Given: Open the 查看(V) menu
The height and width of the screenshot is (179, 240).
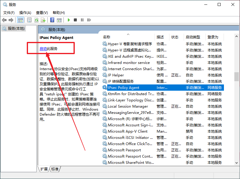Looking at the screenshot, I should coord(42,13).
